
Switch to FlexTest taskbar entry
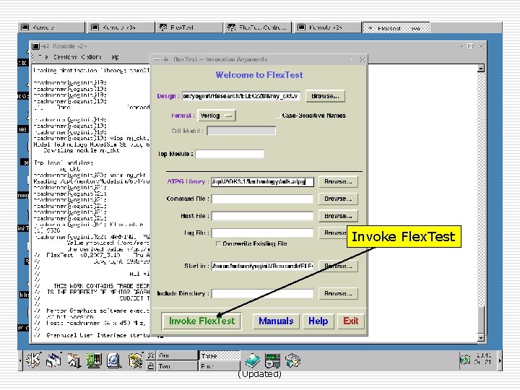(189, 27)
